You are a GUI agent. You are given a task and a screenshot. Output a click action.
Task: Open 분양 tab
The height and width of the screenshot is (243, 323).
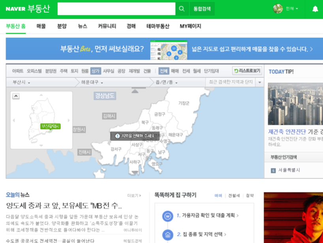point(62,26)
